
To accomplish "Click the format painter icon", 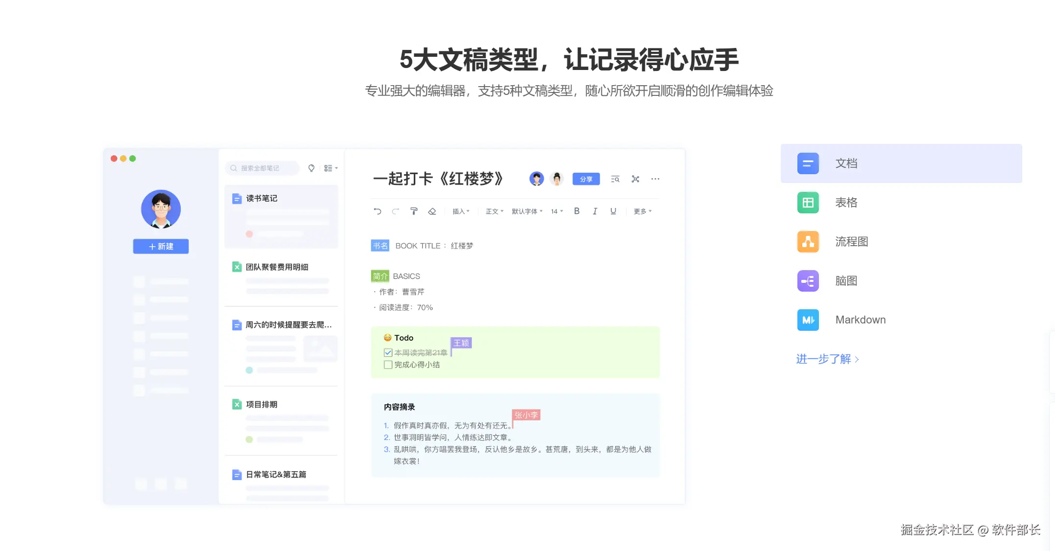I will (414, 211).
